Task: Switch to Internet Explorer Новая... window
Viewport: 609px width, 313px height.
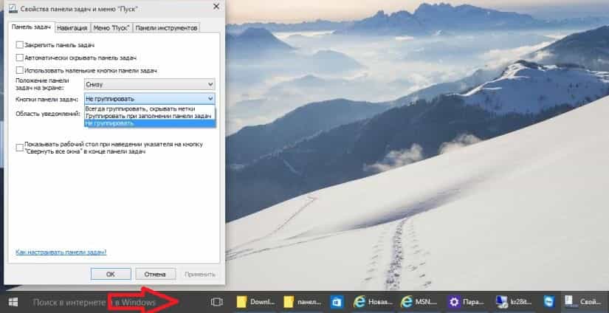Action: tap(374, 302)
